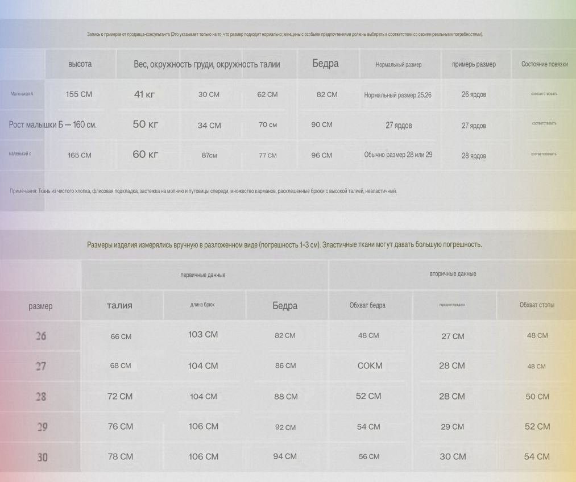The width and height of the screenshot is (576, 482).
Task: Click the "высота" column header
Action: (80, 64)
